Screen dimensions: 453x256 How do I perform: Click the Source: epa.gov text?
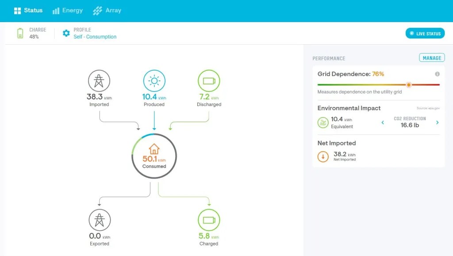coord(428,108)
